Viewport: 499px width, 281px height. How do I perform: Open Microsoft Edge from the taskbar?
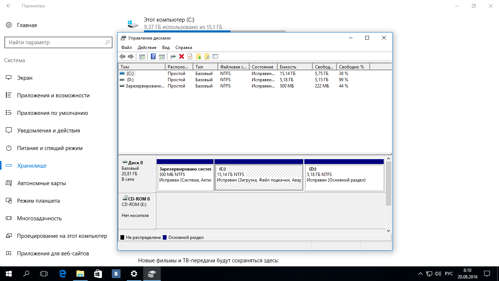coord(62,273)
